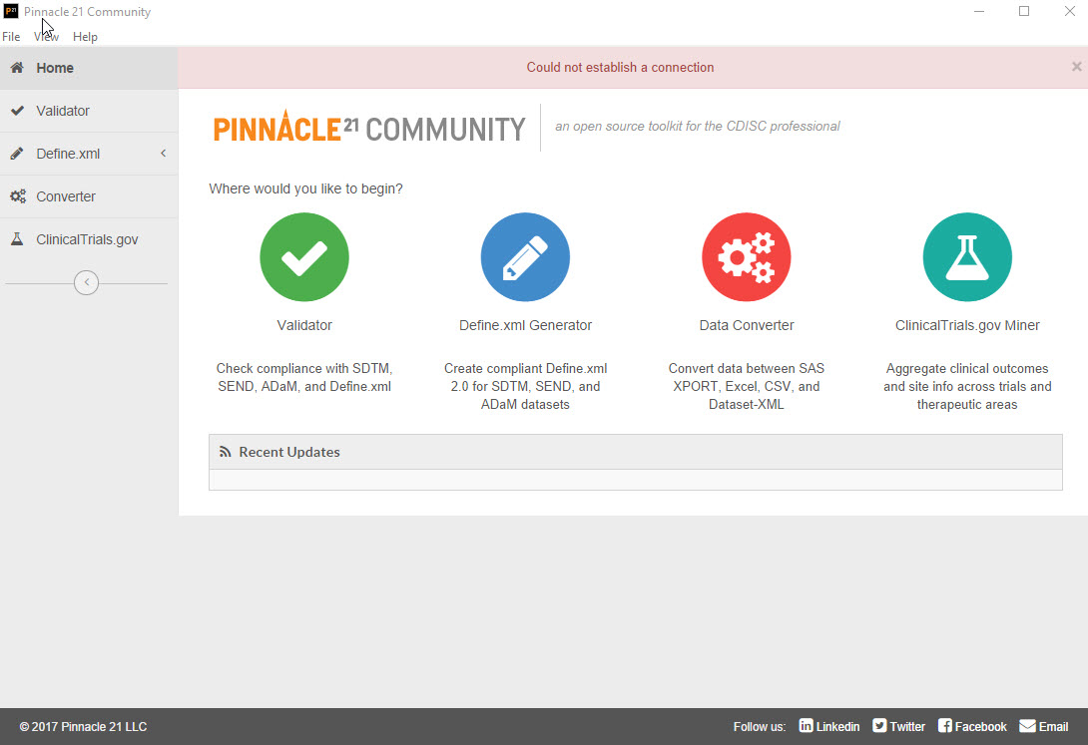
Task: Click the Pinnacle 21 app icon in title bar
Action: click(x=10, y=11)
